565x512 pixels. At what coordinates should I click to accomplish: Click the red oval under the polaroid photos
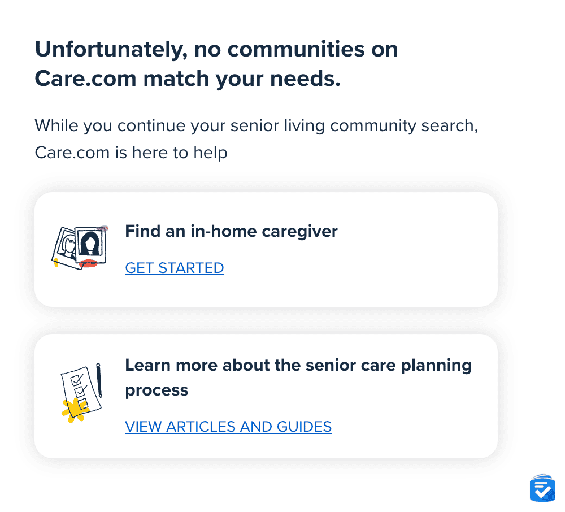click(x=88, y=263)
